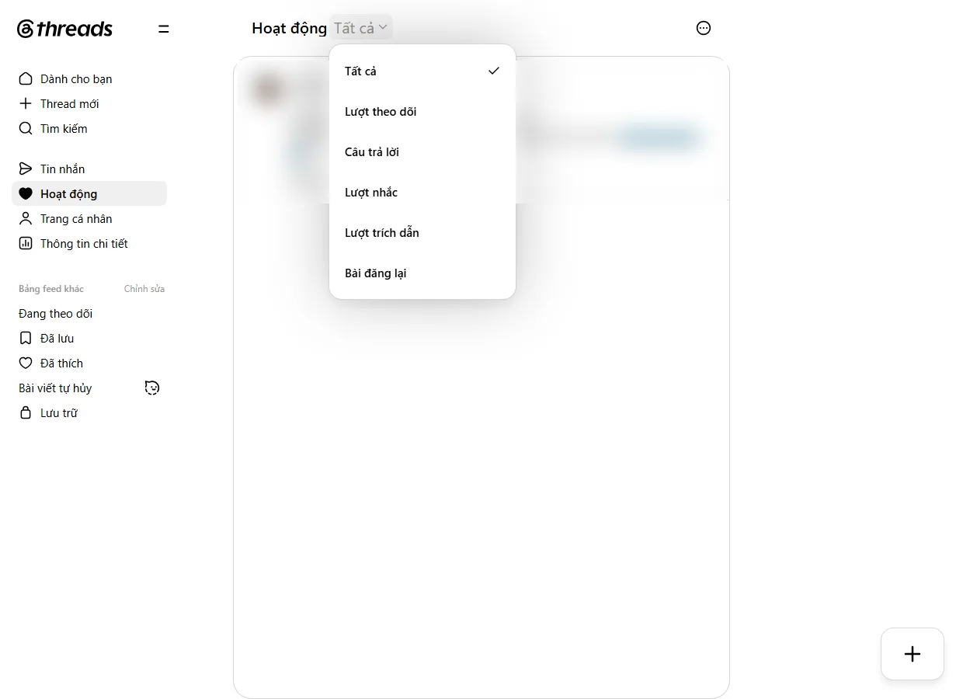Open the Tin nhắn label link
963x699 pixels.
pyautogui.click(x=63, y=169)
